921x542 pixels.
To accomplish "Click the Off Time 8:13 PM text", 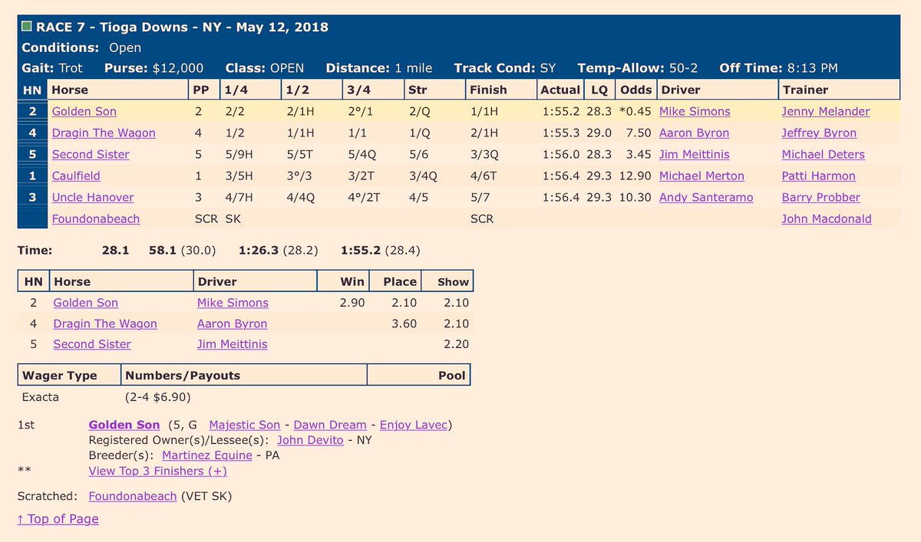I will [x=778, y=67].
